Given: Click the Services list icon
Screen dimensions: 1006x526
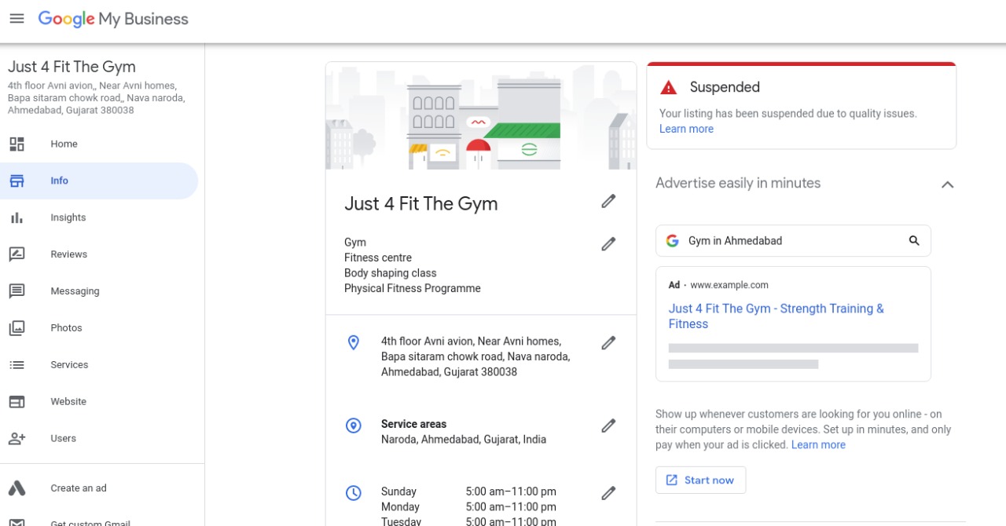Looking at the screenshot, I should (17, 365).
